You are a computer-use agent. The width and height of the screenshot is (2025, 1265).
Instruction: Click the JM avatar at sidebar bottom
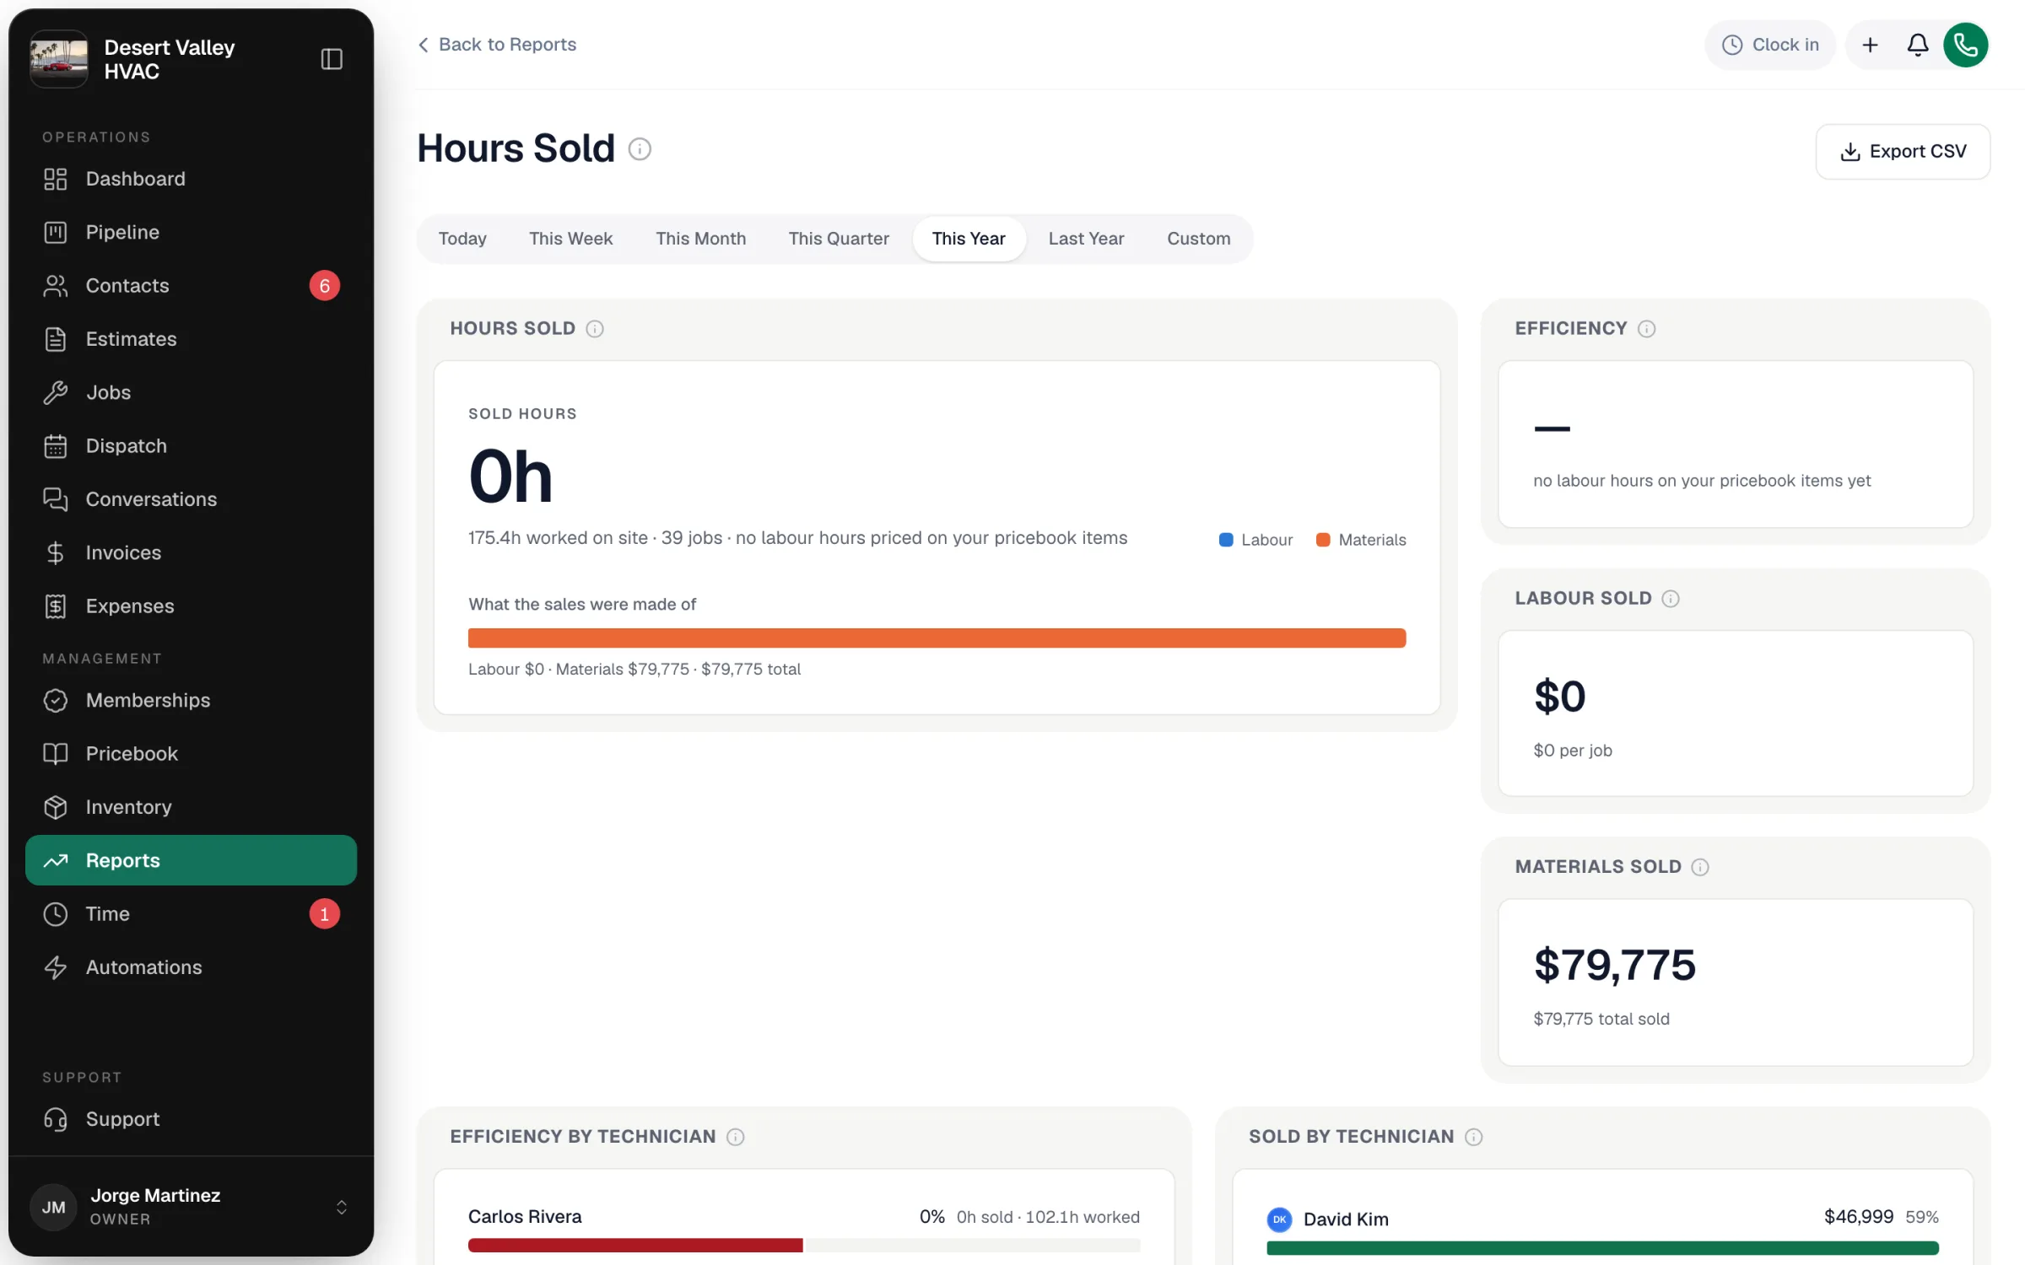[54, 1207]
